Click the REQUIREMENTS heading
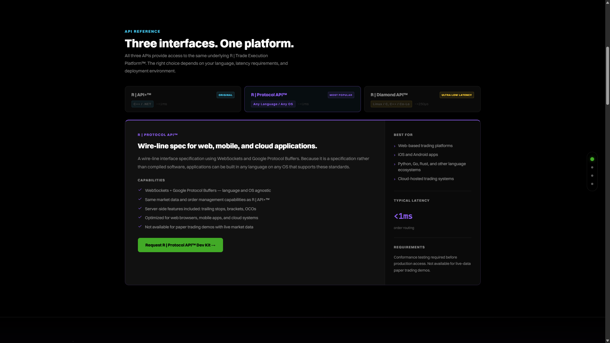 [x=409, y=247]
